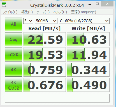Open the ヘルプ(H) menu
116x107 pixels.
60,12
